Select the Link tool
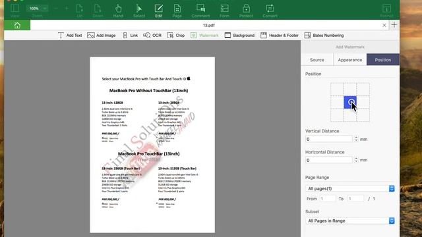The width and height of the screenshot is (422, 237). coord(131,35)
